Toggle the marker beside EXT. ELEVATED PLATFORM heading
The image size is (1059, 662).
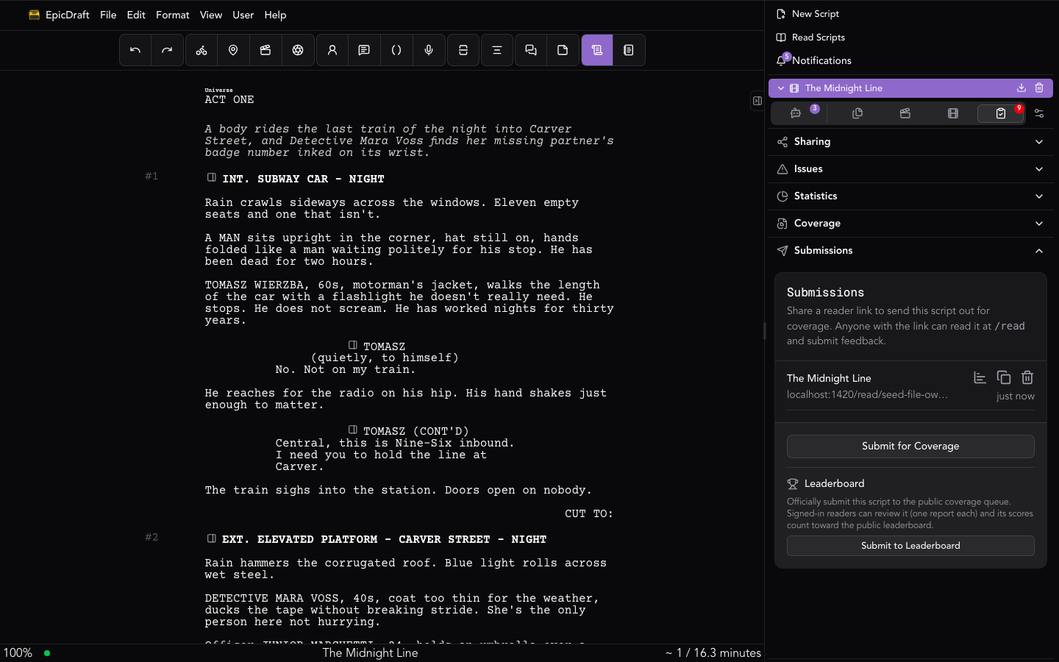coord(212,538)
